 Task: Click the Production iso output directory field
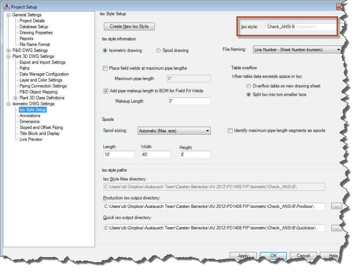pyautogui.click(x=214, y=206)
